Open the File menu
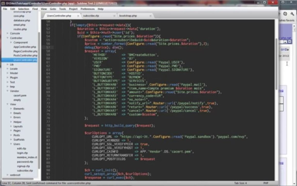 click(x=5, y=9)
